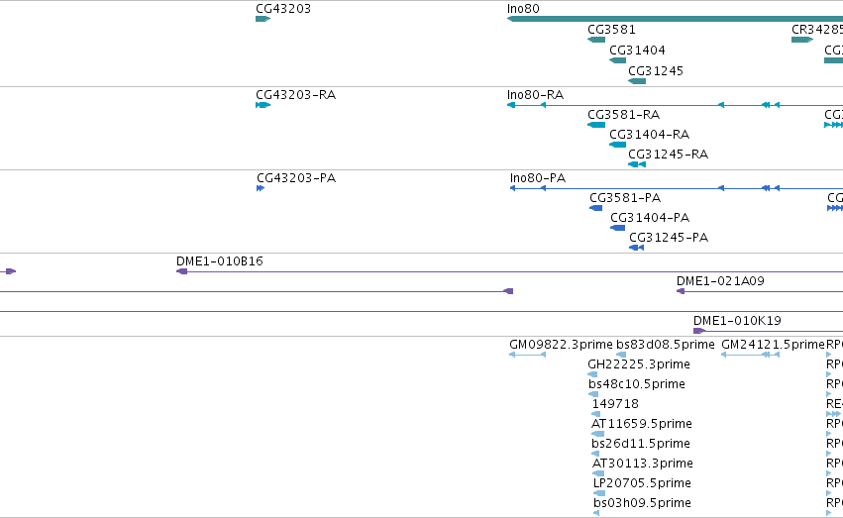Viewport: 843px width, 518px height.
Task: Select the AT11659.5prime EST glyph
Action: [598, 434]
